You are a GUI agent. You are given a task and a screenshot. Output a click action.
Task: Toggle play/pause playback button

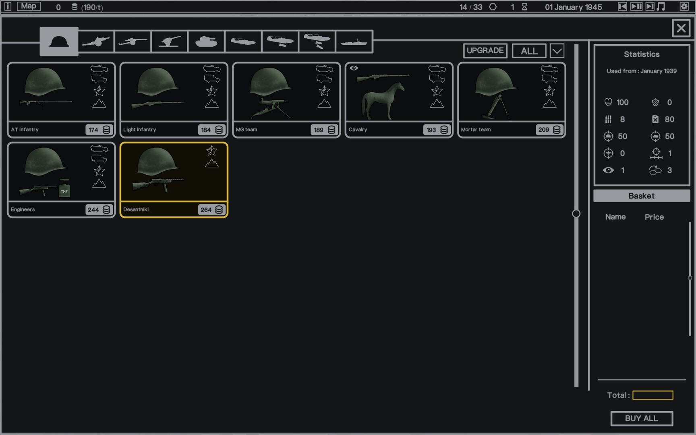(x=636, y=6)
